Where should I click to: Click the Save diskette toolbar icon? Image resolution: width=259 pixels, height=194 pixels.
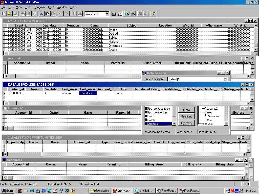tap(15, 14)
